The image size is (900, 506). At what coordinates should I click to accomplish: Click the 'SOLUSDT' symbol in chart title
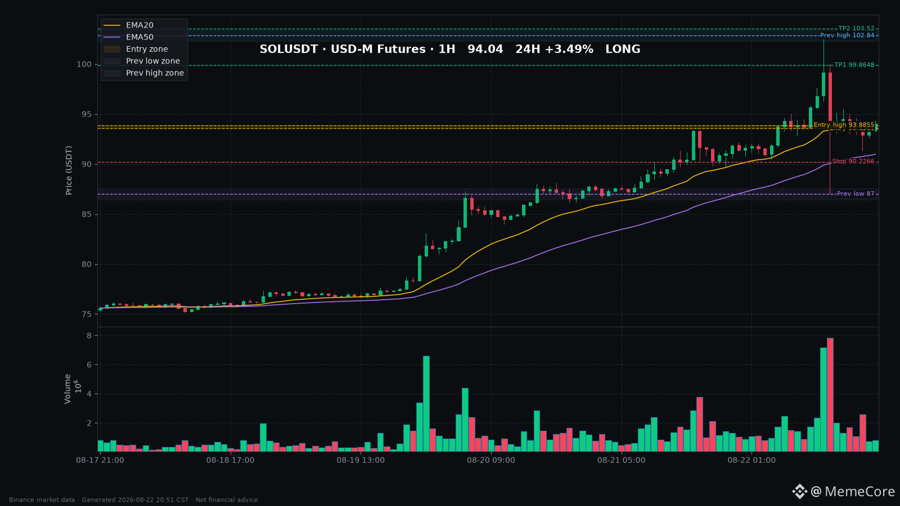(289, 49)
